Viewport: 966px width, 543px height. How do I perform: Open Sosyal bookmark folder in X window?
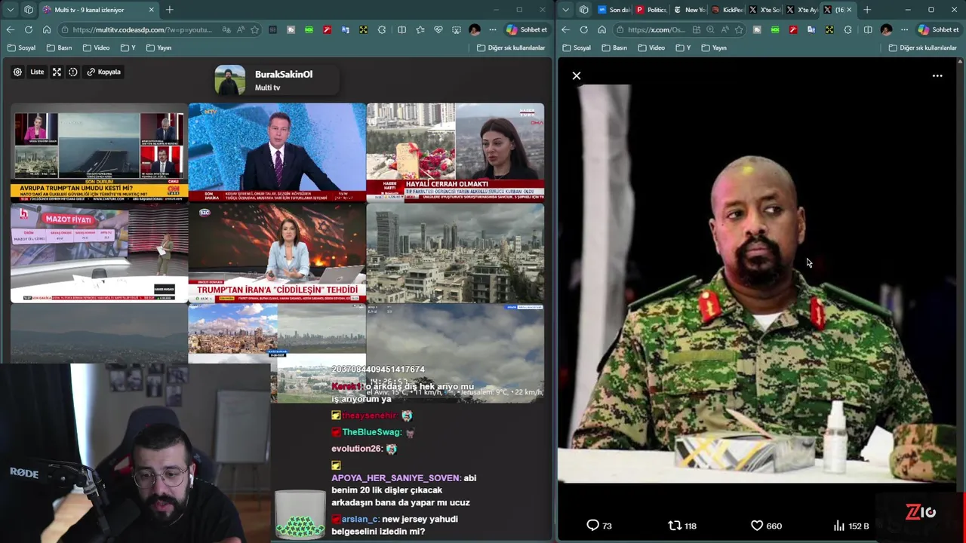pos(577,48)
